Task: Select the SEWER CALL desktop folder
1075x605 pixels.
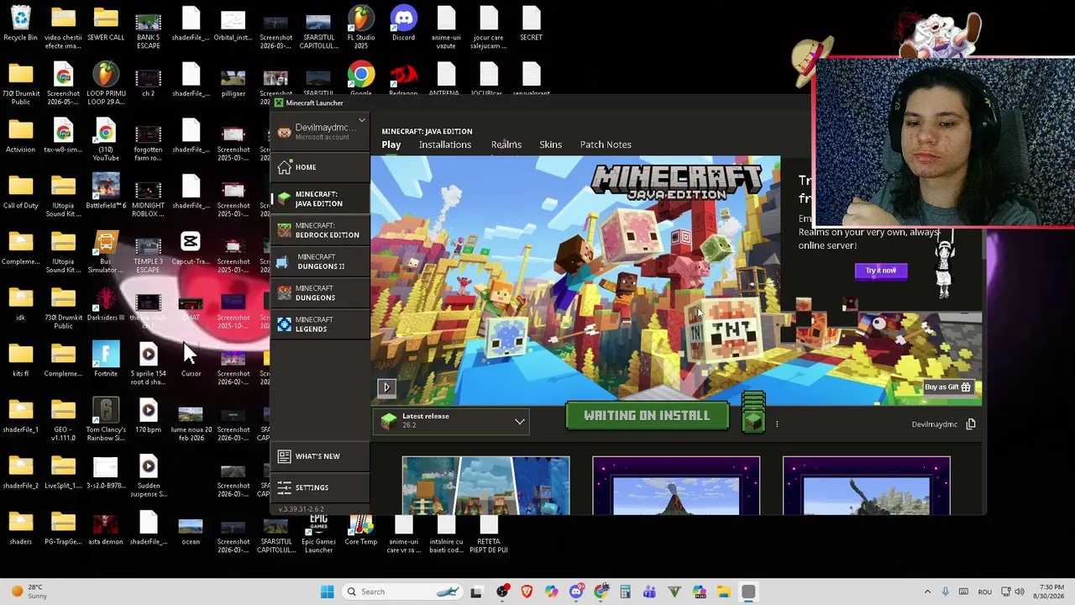Action: [106, 24]
